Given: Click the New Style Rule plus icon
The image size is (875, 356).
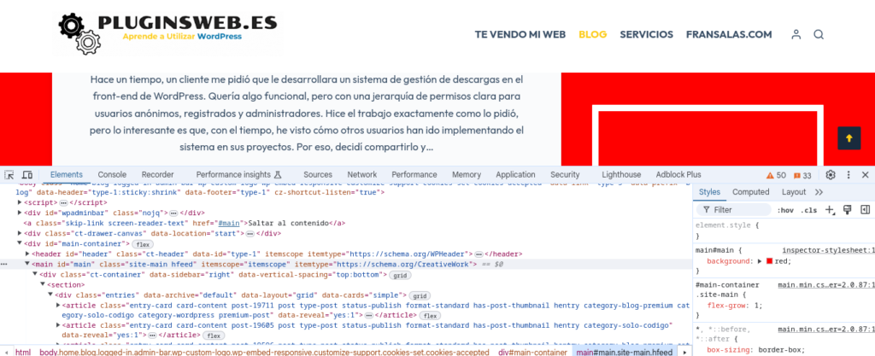Looking at the screenshot, I should tap(830, 210).
